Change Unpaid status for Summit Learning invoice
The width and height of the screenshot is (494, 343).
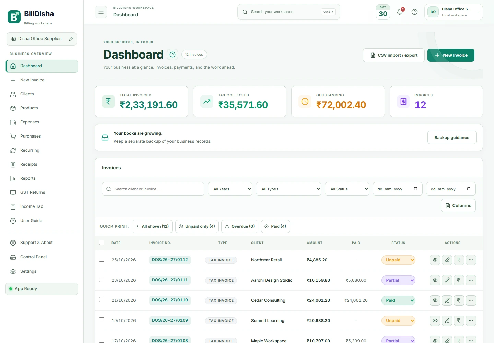[x=398, y=321]
